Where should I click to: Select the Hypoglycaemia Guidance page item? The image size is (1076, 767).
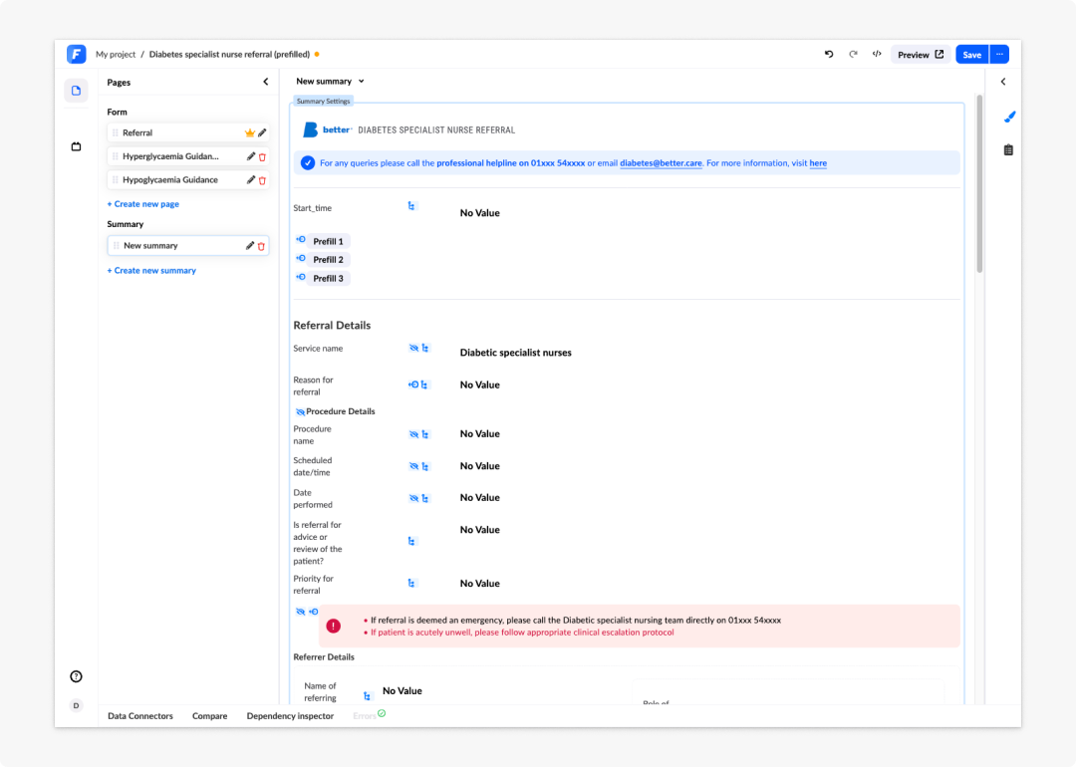pyautogui.click(x=187, y=179)
